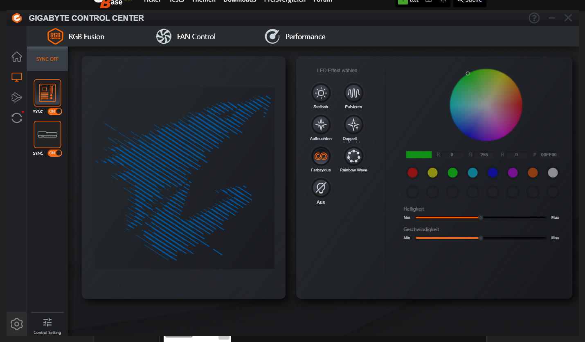The height and width of the screenshot is (342, 585).
Task: Click the current green color preview
Action: coord(419,155)
